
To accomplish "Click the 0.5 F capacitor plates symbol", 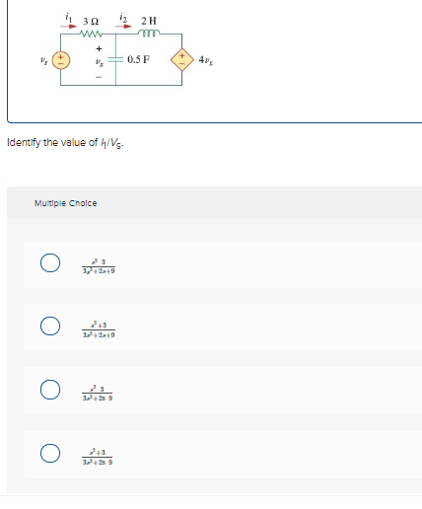I will [x=115, y=59].
